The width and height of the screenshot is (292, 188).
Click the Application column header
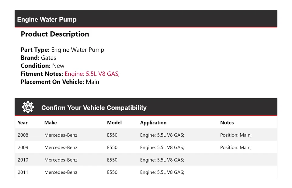click(153, 123)
